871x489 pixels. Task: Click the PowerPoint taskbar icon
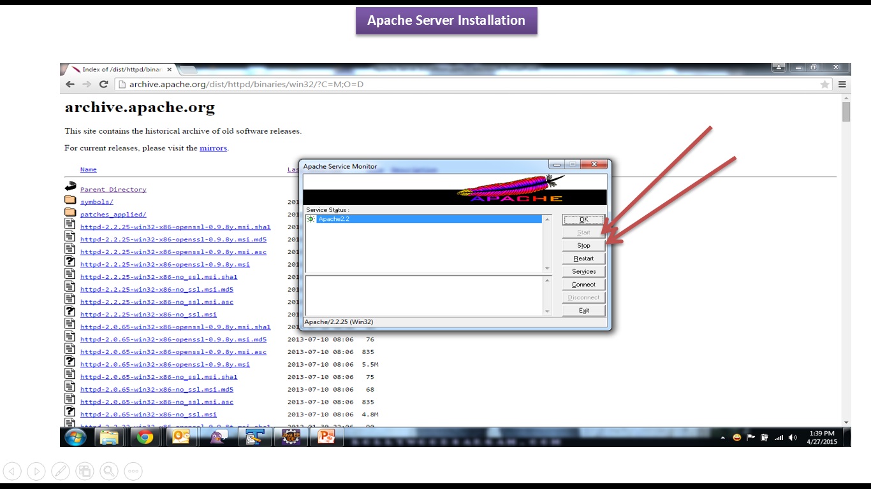pos(326,437)
